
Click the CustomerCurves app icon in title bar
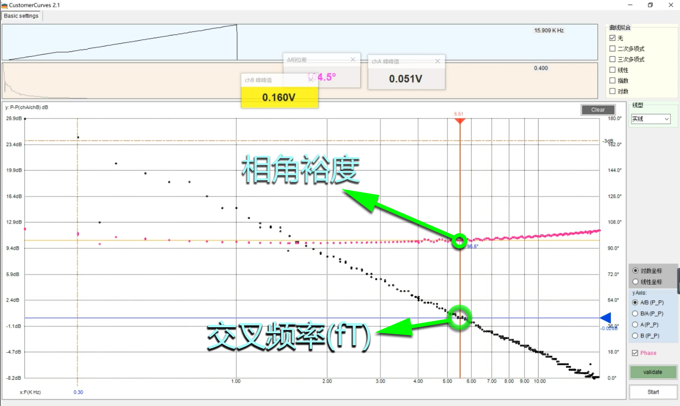point(5,5)
